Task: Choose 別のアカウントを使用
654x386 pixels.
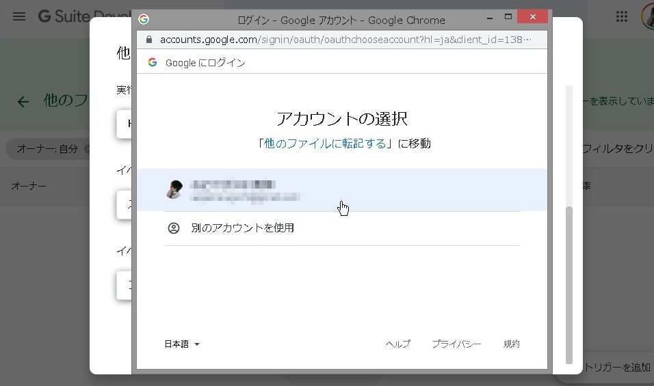Action: click(x=242, y=228)
